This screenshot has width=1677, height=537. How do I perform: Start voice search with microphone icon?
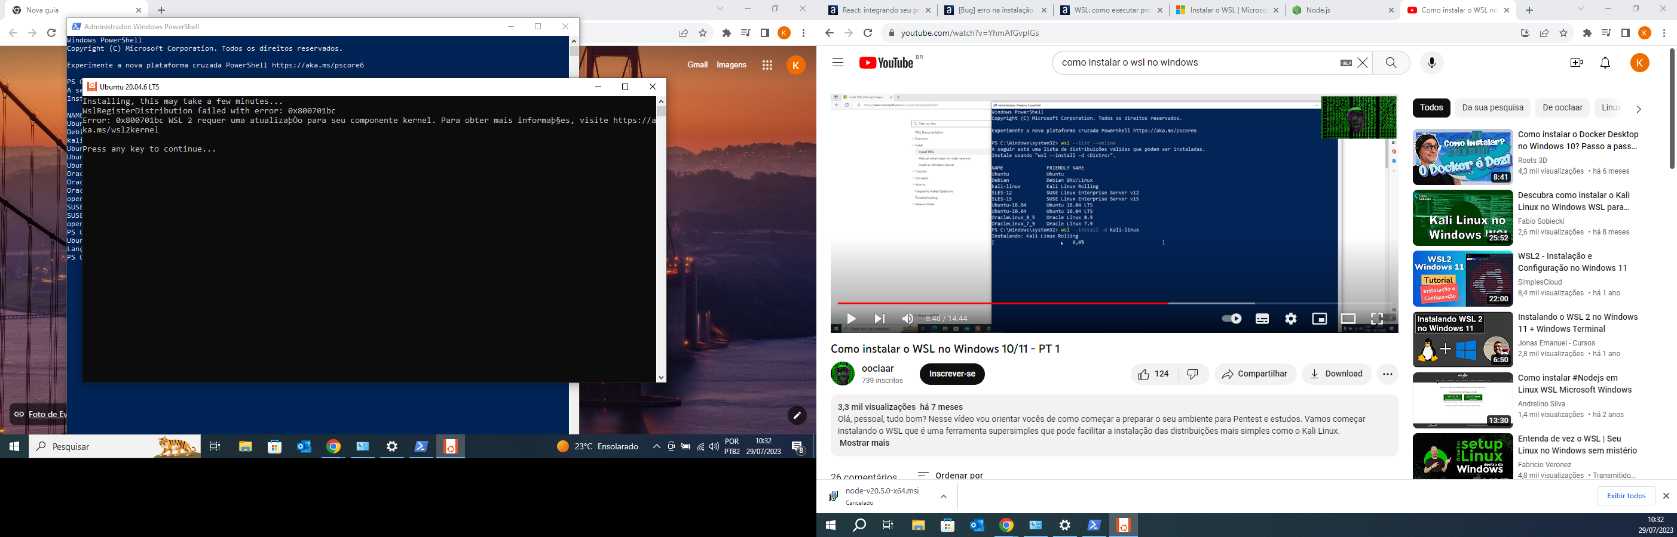1431,63
